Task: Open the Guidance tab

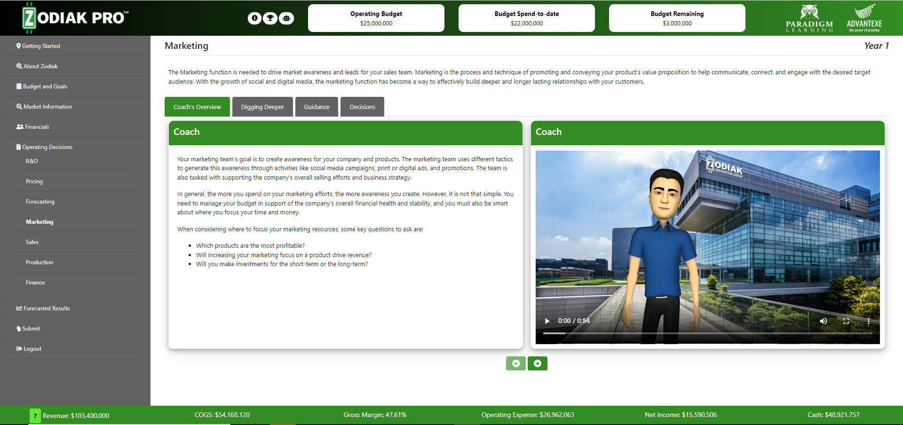Action: point(317,107)
